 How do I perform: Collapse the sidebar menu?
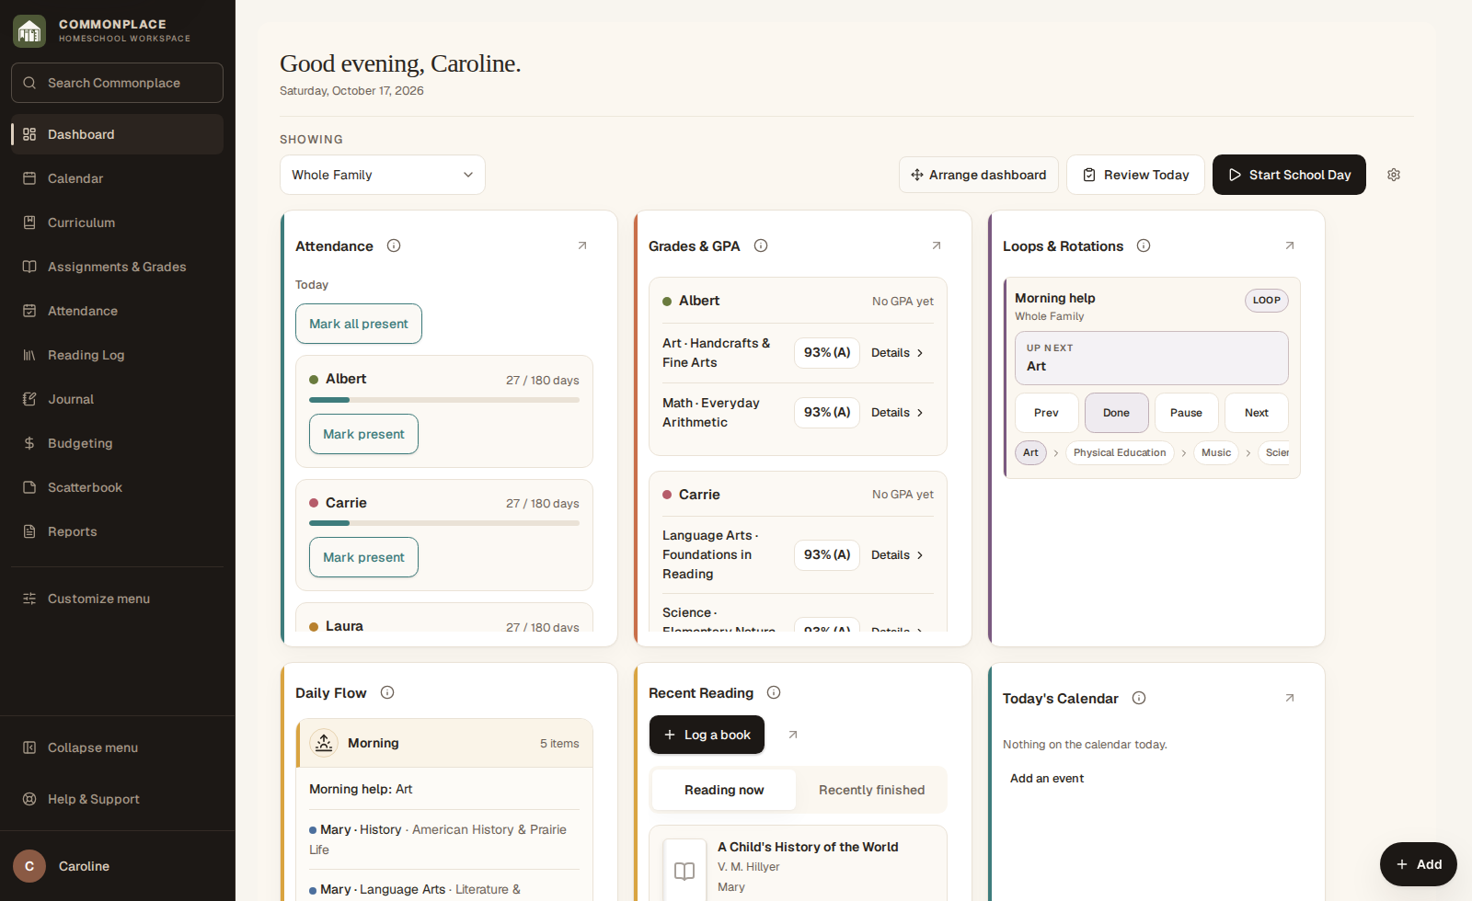point(117,747)
